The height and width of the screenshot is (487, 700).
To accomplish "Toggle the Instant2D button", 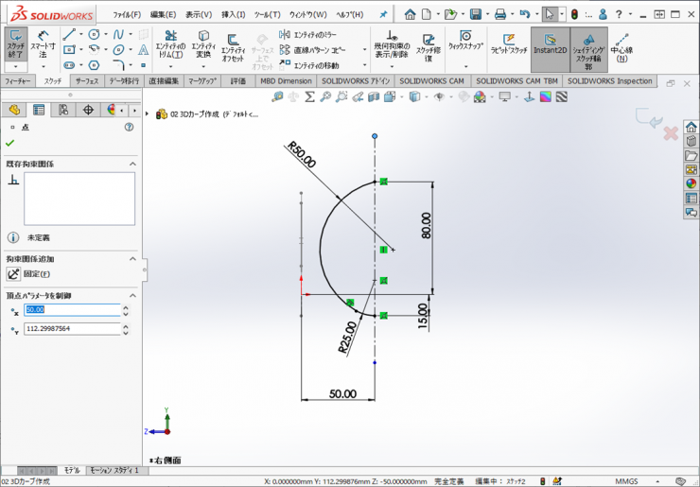I will pos(550,44).
